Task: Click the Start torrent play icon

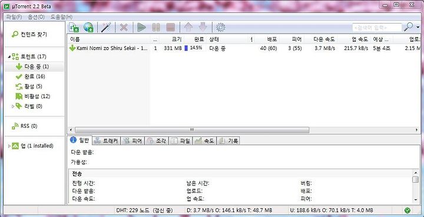Action: (141, 27)
